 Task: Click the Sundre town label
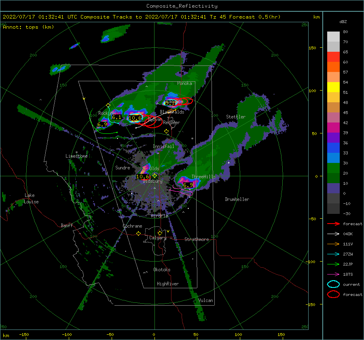[x=123, y=167]
